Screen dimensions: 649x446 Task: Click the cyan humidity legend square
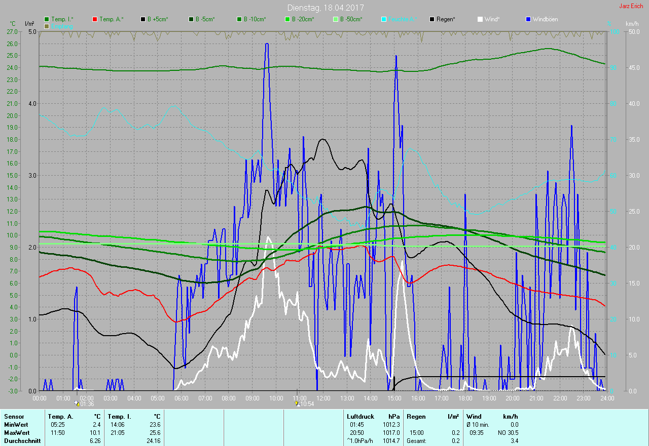384,19
